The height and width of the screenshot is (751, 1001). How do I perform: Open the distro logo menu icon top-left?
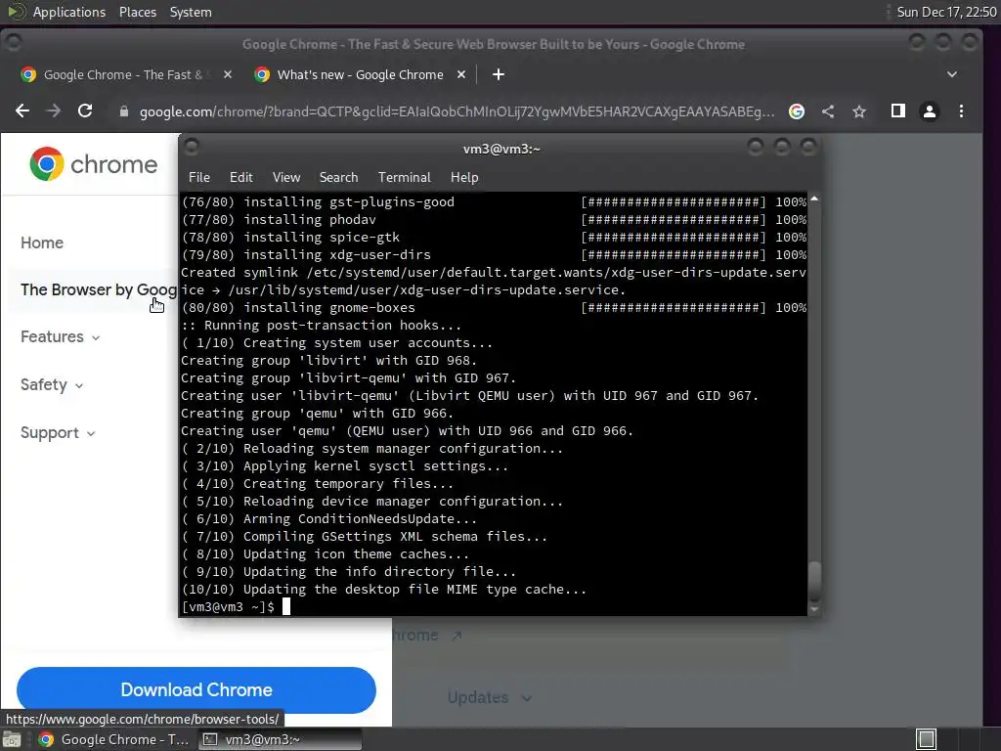(x=16, y=12)
